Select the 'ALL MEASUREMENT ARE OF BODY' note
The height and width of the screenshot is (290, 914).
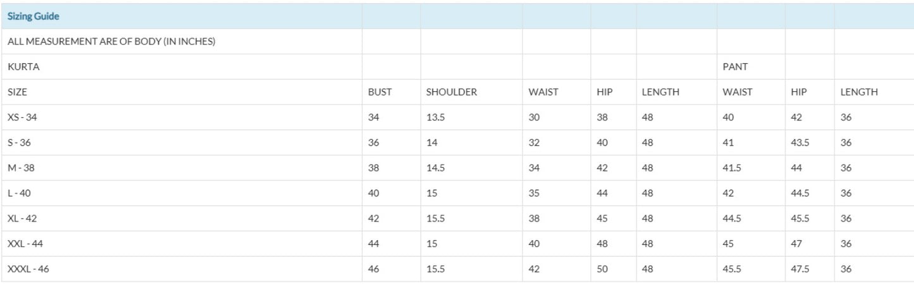click(x=111, y=42)
